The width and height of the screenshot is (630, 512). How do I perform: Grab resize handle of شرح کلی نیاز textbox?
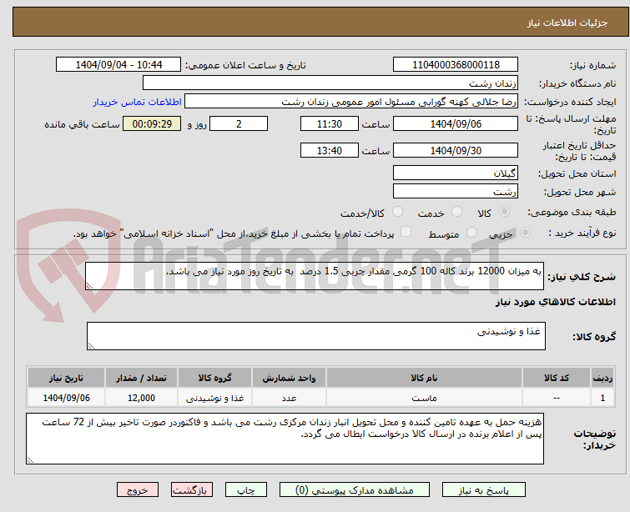pos(89,285)
